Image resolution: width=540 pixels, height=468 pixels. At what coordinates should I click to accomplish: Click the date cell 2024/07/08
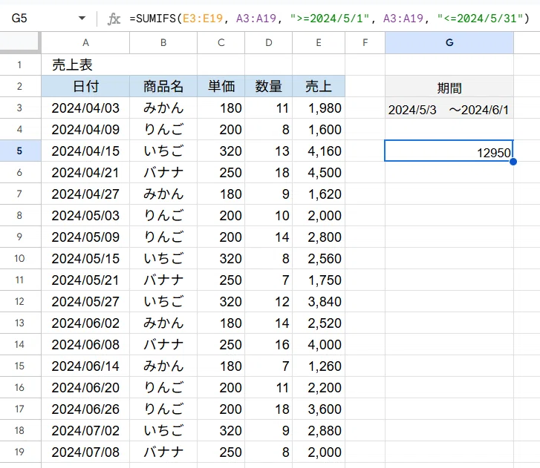click(x=85, y=452)
